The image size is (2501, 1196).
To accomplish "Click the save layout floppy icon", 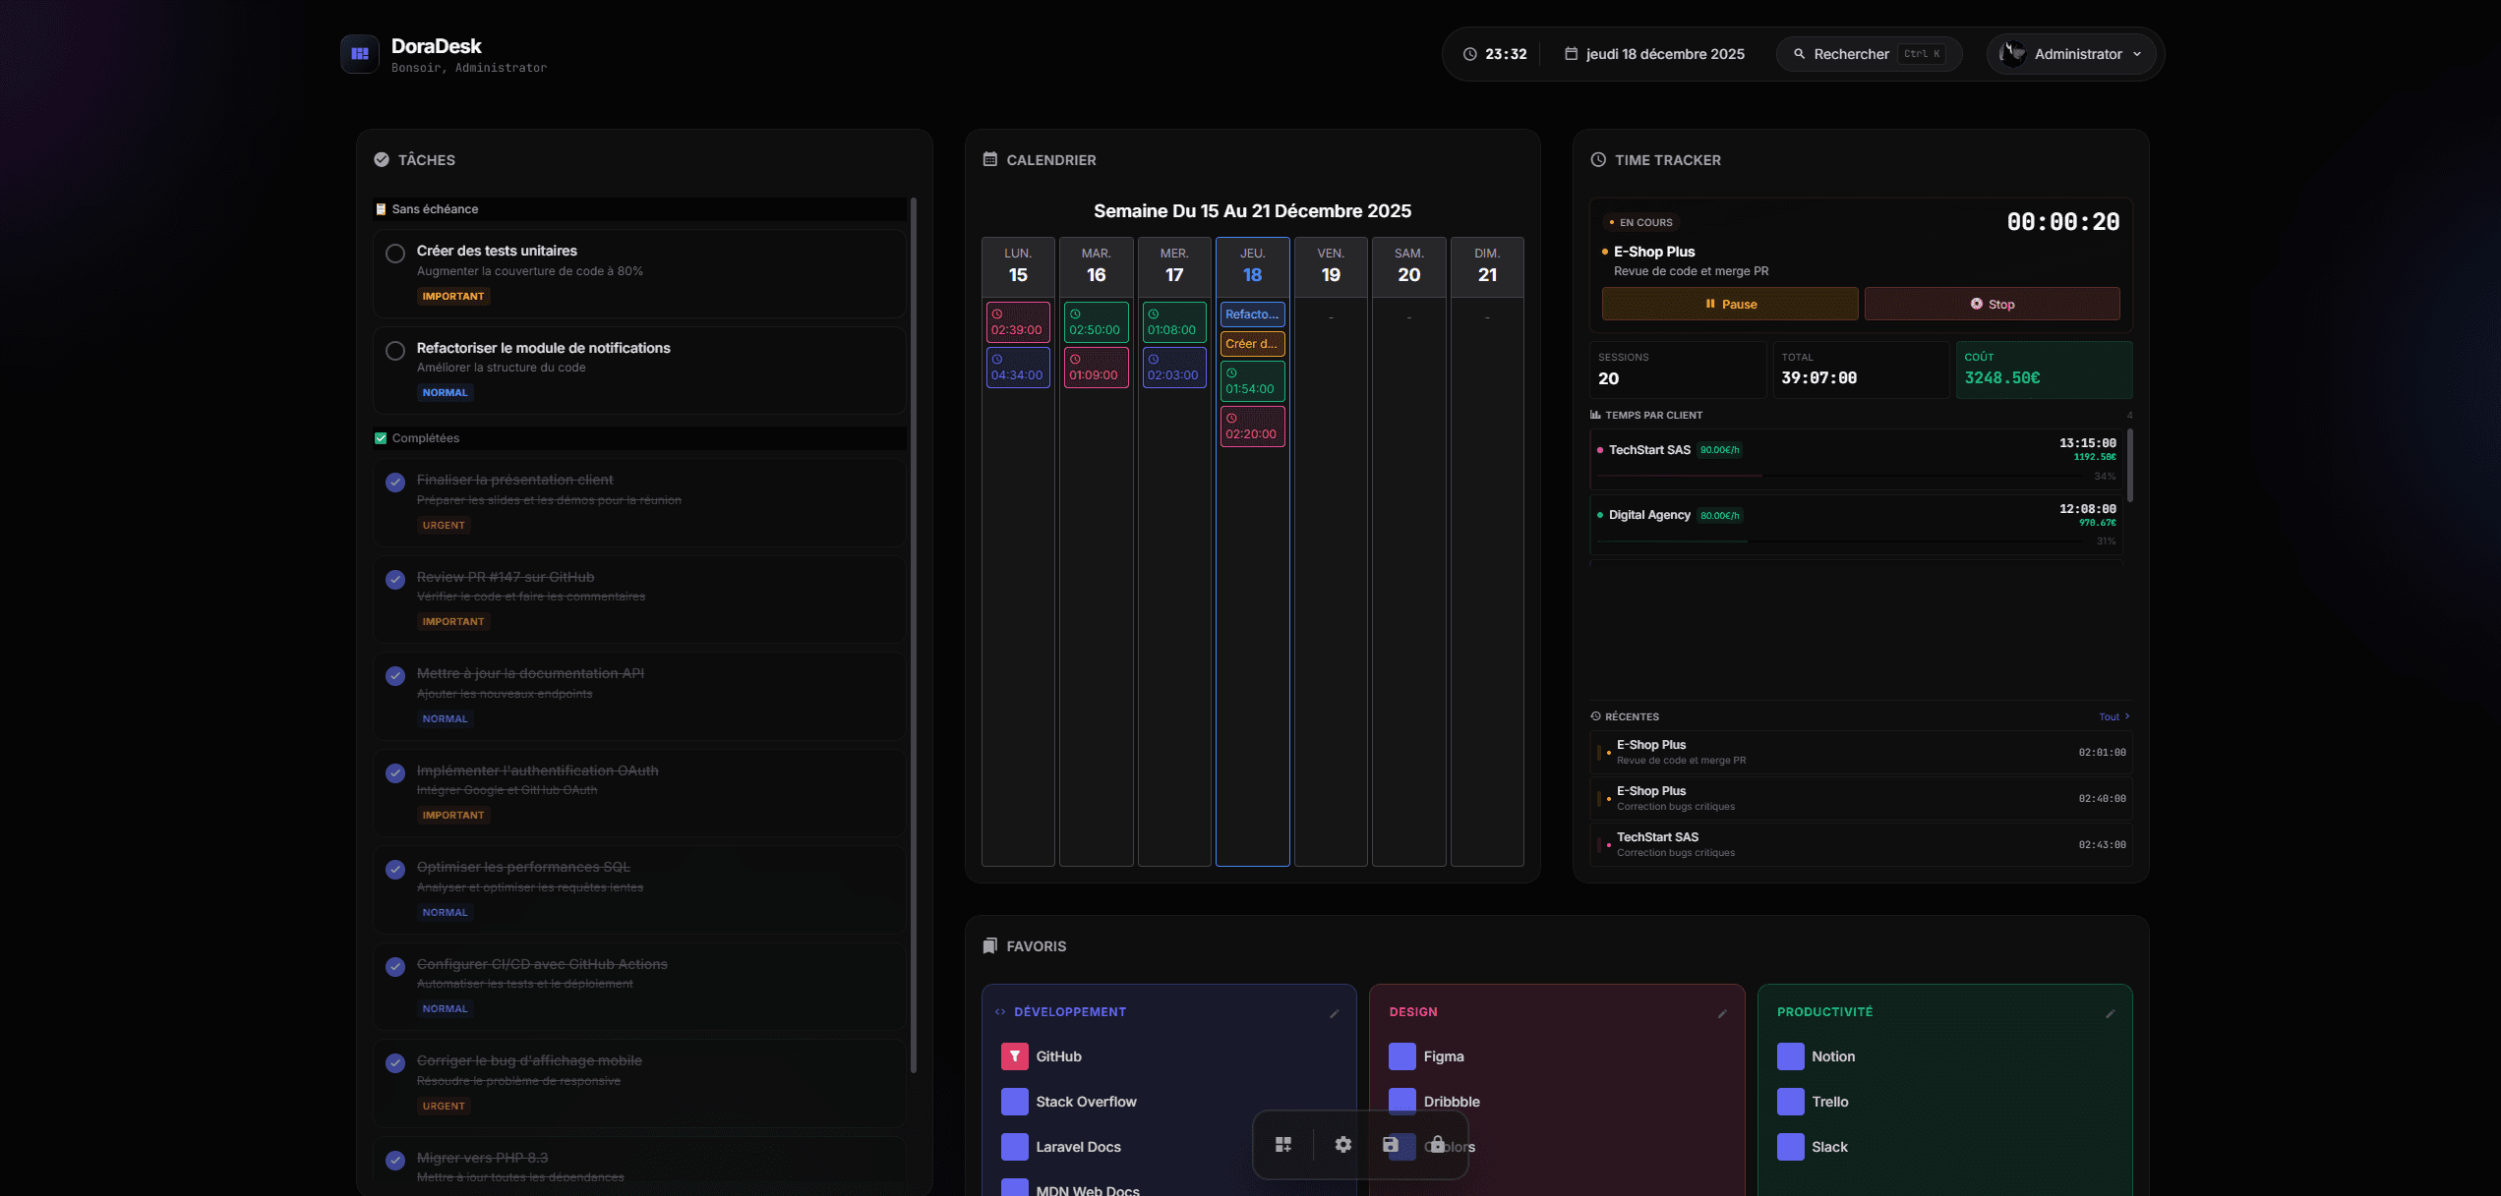I will click(x=1391, y=1144).
